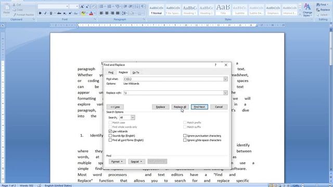Click the Superscript icon
The image size is (333, 187).
point(70,13)
